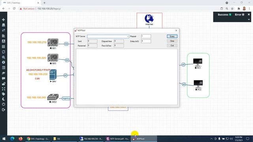
Task: Click the Internet globe node
Action: click(149, 19)
